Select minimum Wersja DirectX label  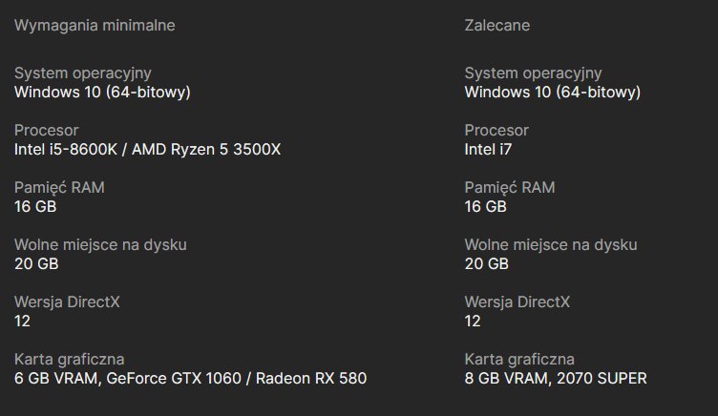tap(67, 302)
